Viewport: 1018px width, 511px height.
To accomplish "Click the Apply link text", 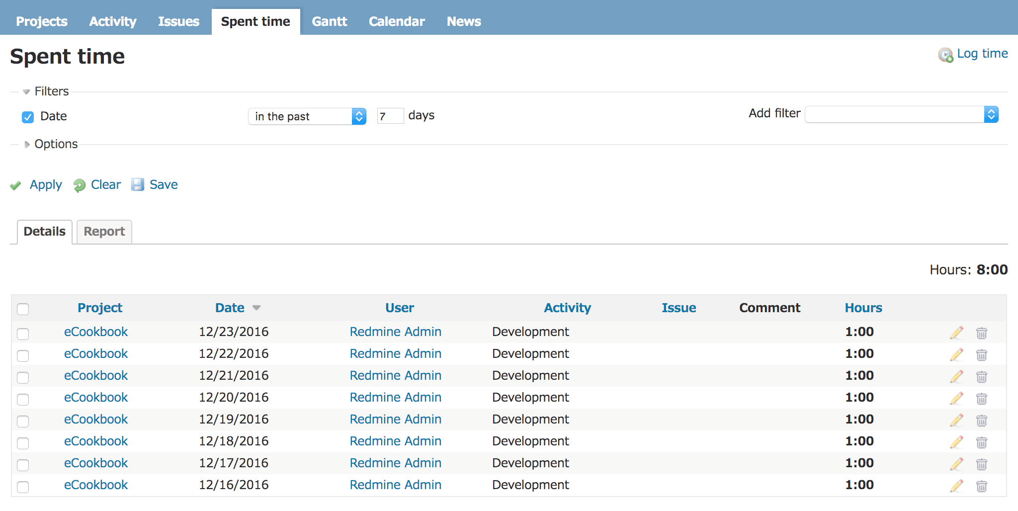I will (x=46, y=185).
